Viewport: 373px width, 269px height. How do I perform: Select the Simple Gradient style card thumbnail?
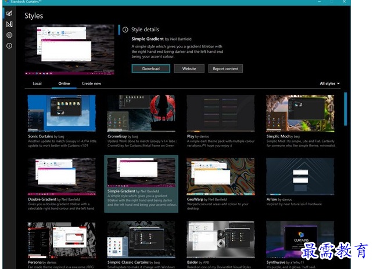[x=141, y=173]
